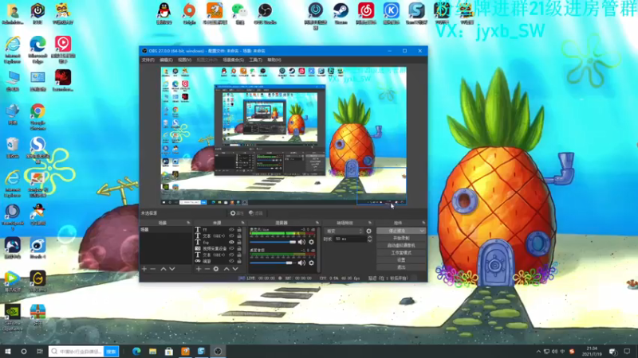This screenshot has width=638, height=358.
Task: Click the 开始录制 record button
Action: [401, 238]
